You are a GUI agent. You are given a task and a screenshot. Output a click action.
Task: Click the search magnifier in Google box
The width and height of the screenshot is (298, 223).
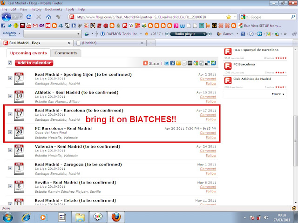click(x=293, y=17)
